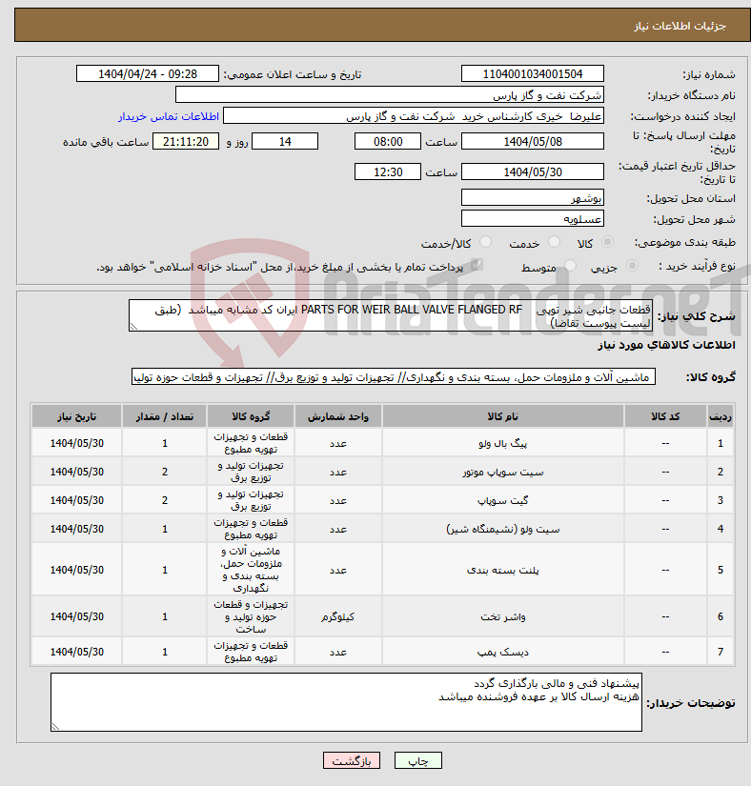Click the اطلاعات کالاهای مورد نیاز heading
Image resolution: width=751 pixels, height=786 pixels.
[x=666, y=346]
